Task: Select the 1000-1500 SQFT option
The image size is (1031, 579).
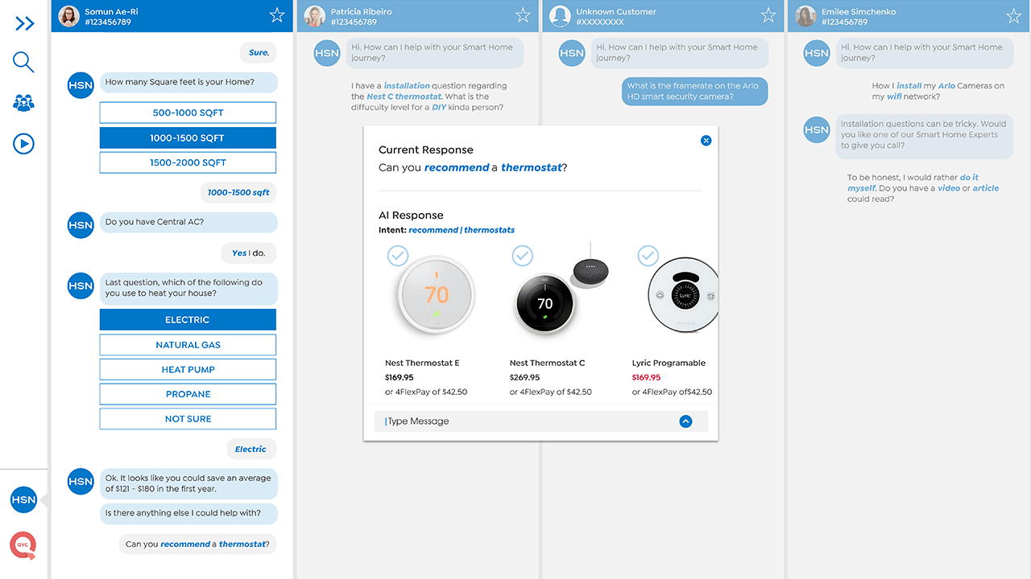Action: 188,138
